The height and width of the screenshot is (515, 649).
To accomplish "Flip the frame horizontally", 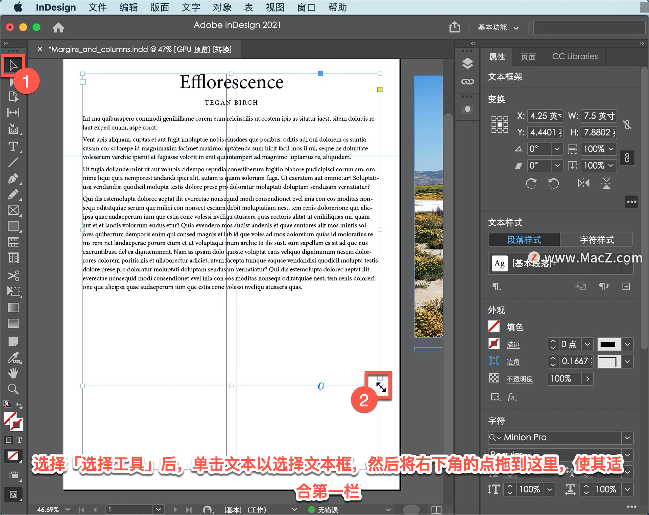I will pyautogui.click(x=584, y=183).
